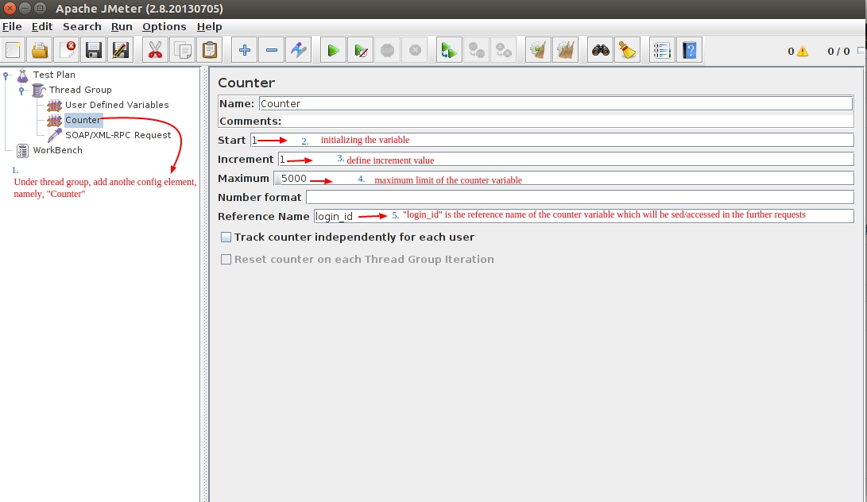Focus the Start value field
This screenshot has height=502, width=867.
coord(552,140)
